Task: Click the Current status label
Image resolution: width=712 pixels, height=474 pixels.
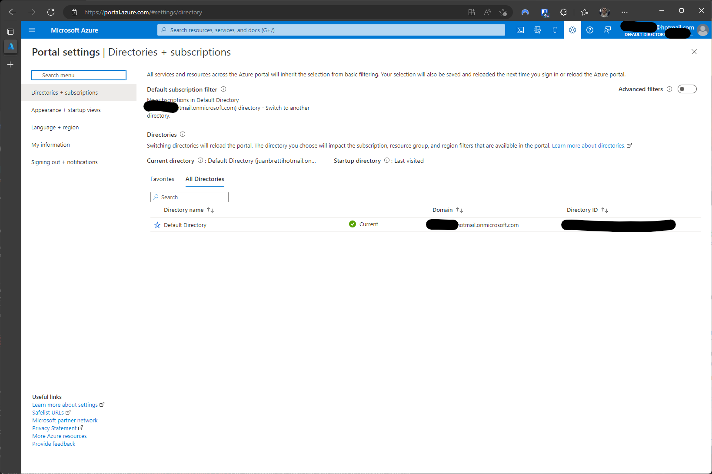Action: pos(369,224)
